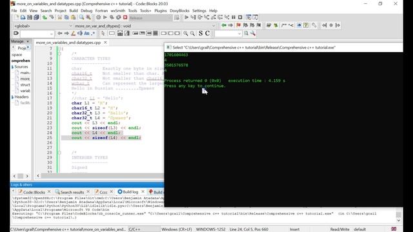This screenshot has height=232, width=413.
Task: Open the function list dropdown
Action: pos(214,26)
